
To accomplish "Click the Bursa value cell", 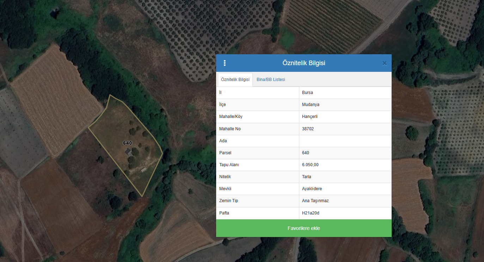I will pos(345,93).
